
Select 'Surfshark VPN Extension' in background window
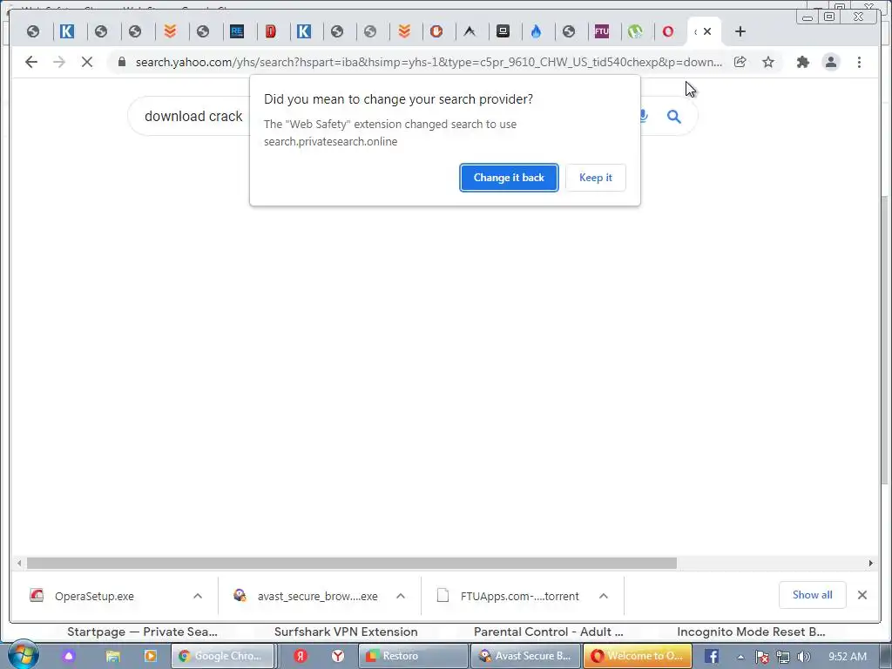pyautogui.click(x=346, y=632)
